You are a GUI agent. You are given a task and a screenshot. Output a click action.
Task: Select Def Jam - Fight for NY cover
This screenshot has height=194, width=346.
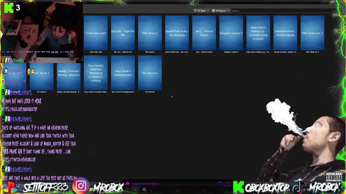pos(123,33)
